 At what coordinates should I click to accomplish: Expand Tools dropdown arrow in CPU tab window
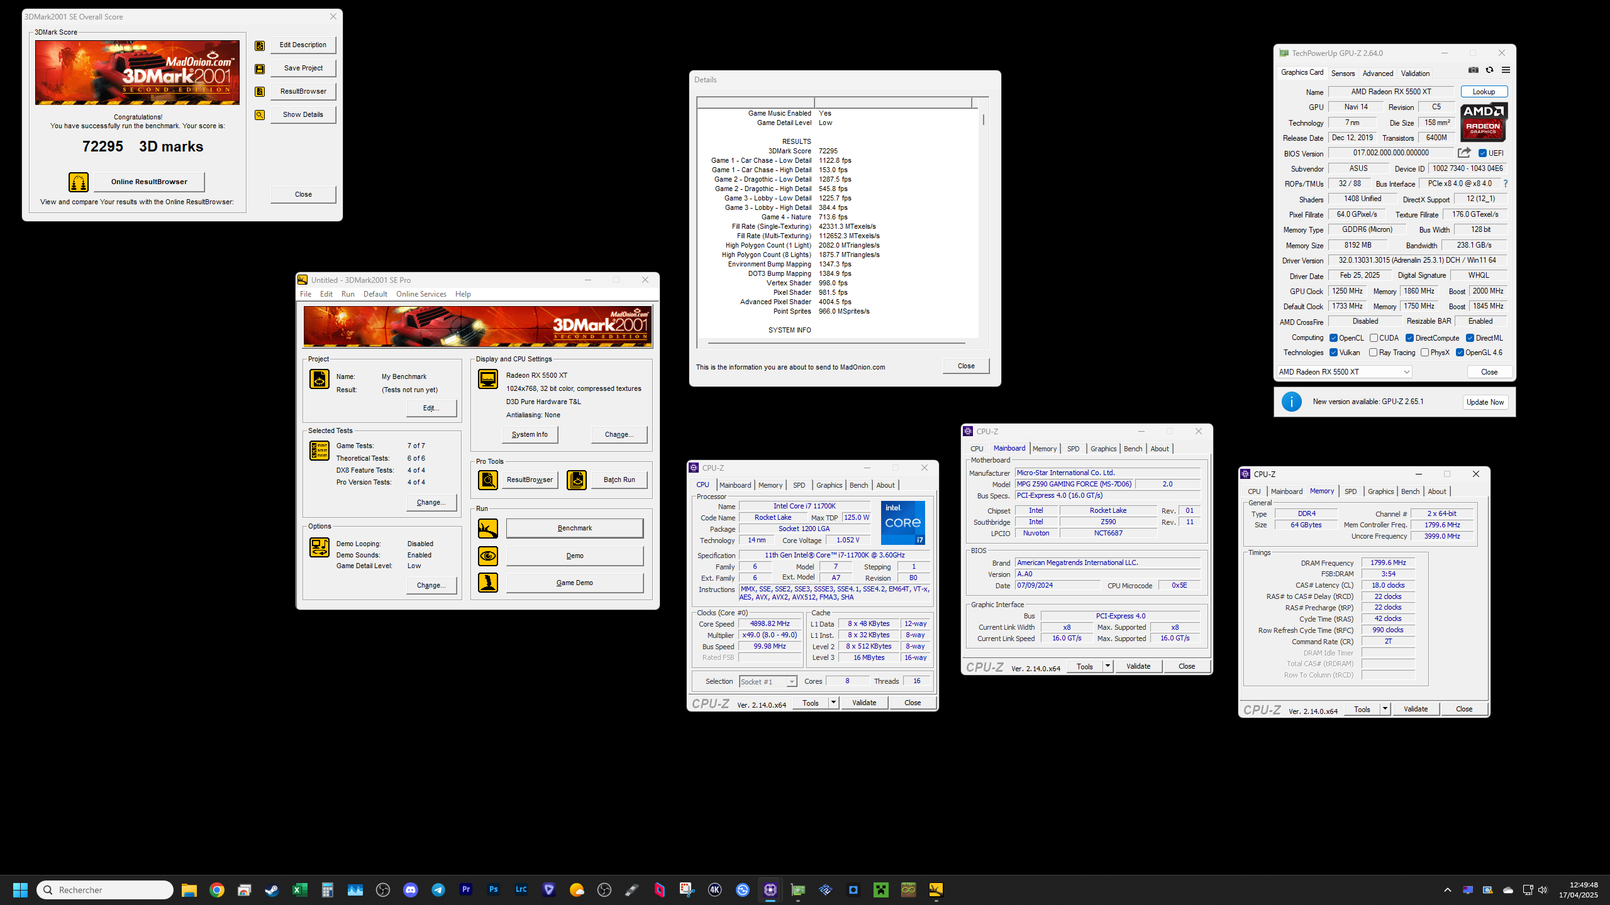click(x=833, y=703)
